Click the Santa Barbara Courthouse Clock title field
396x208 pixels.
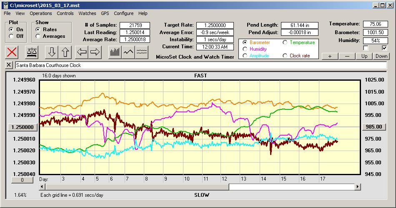[201, 65]
